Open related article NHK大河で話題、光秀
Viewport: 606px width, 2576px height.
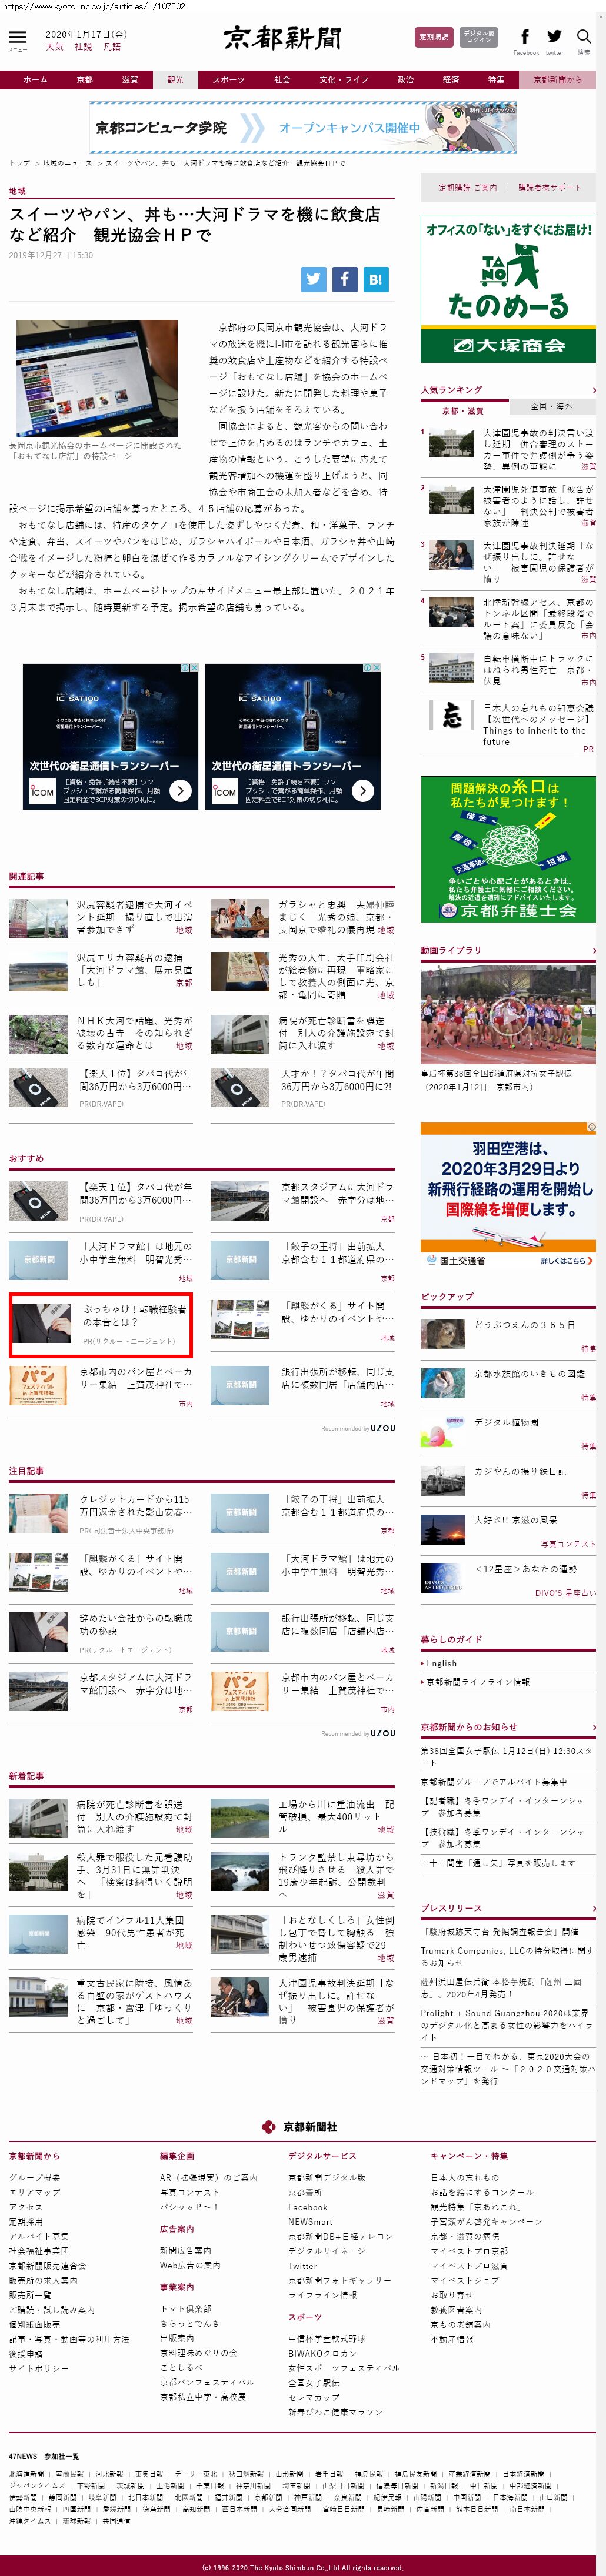[x=135, y=1033]
